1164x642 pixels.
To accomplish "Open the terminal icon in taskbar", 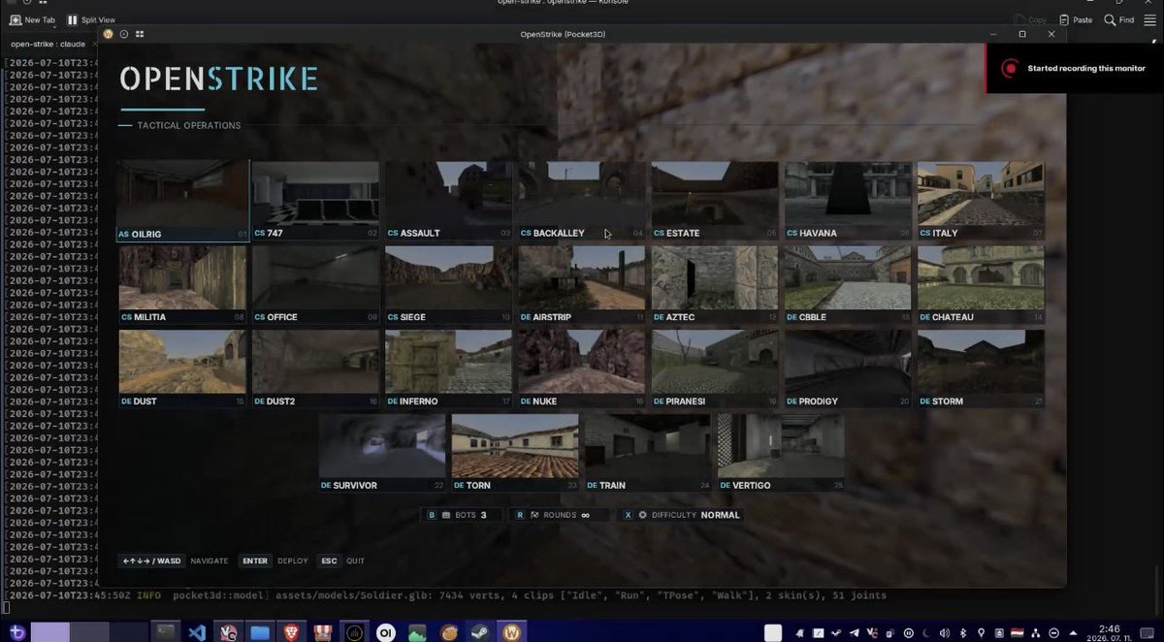I will coord(166,632).
